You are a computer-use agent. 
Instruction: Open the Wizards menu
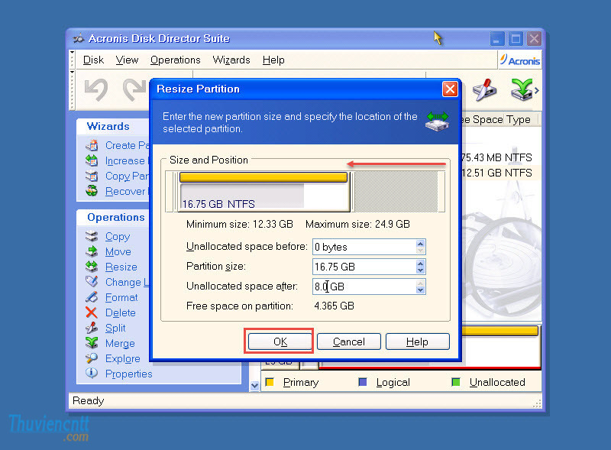(x=231, y=60)
